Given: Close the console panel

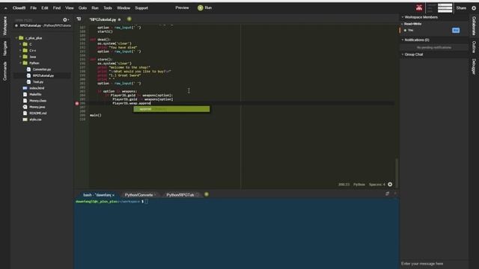Looking at the screenshot, I should pyautogui.click(x=395, y=194).
